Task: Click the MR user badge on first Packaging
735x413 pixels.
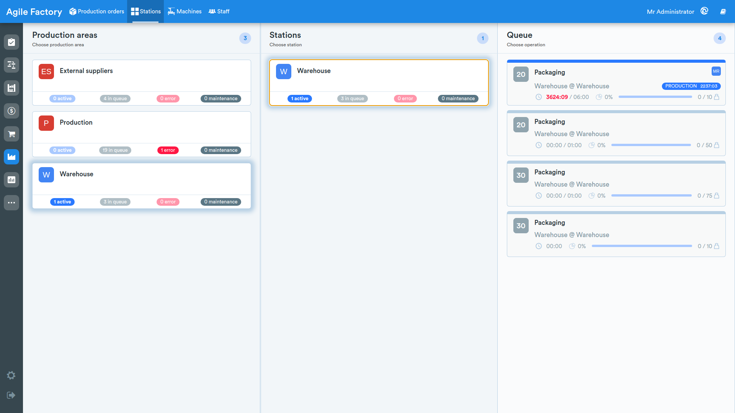Action: coord(716,71)
